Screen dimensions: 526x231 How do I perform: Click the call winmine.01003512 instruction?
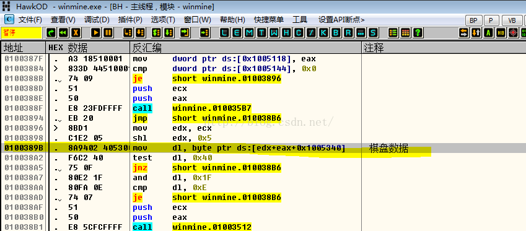pos(192,227)
